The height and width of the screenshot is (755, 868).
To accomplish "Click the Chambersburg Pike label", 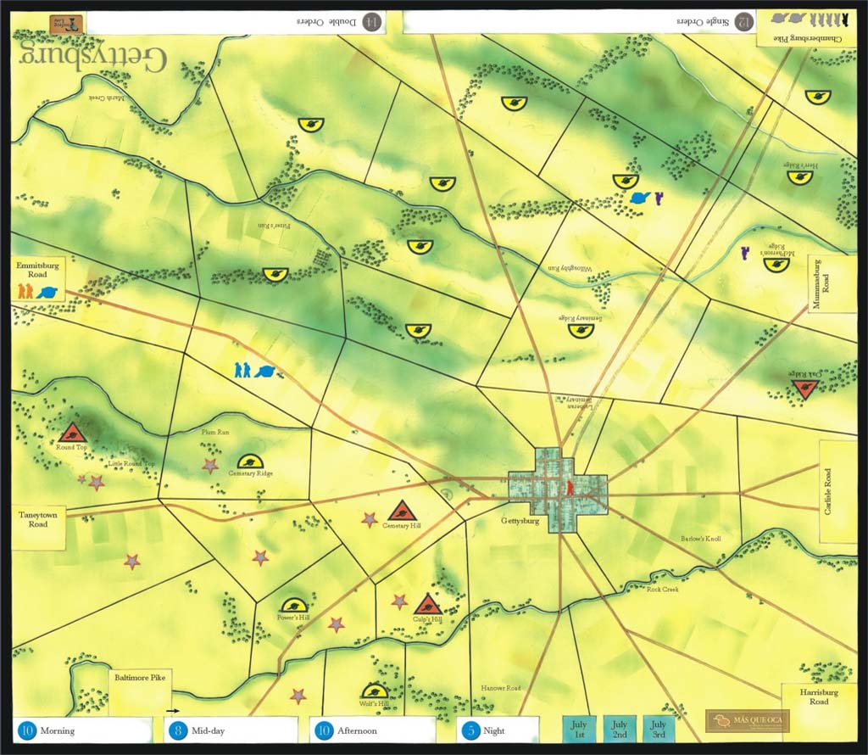I will click(x=807, y=39).
